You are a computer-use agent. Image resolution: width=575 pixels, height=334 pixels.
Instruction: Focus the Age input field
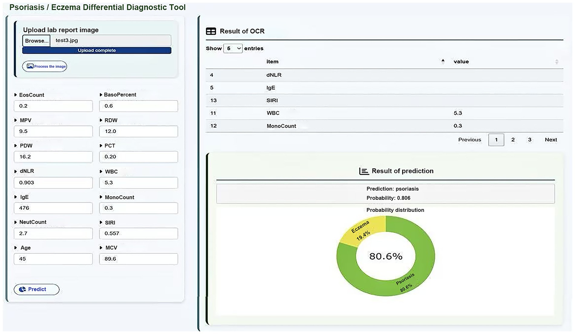click(x=53, y=259)
